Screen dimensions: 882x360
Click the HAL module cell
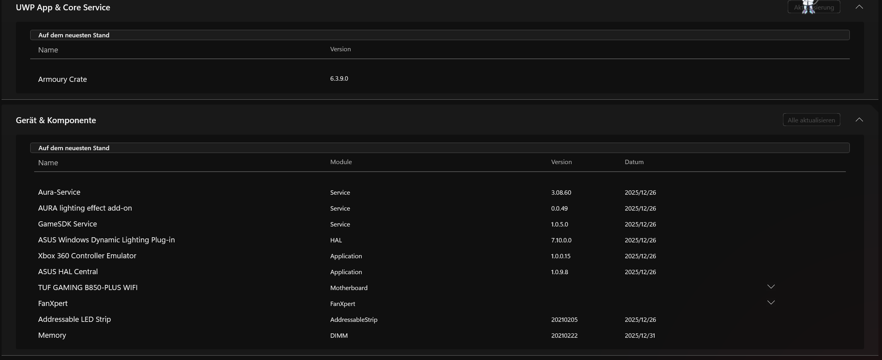pos(336,240)
